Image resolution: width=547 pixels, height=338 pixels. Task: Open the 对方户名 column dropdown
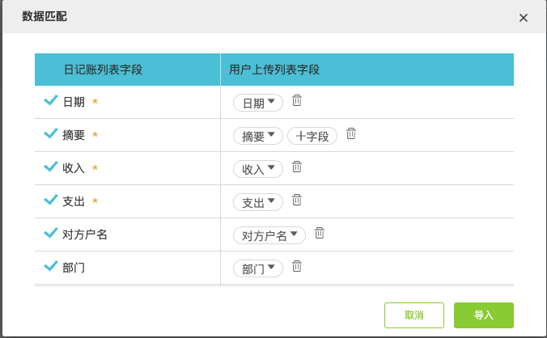(269, 235)
